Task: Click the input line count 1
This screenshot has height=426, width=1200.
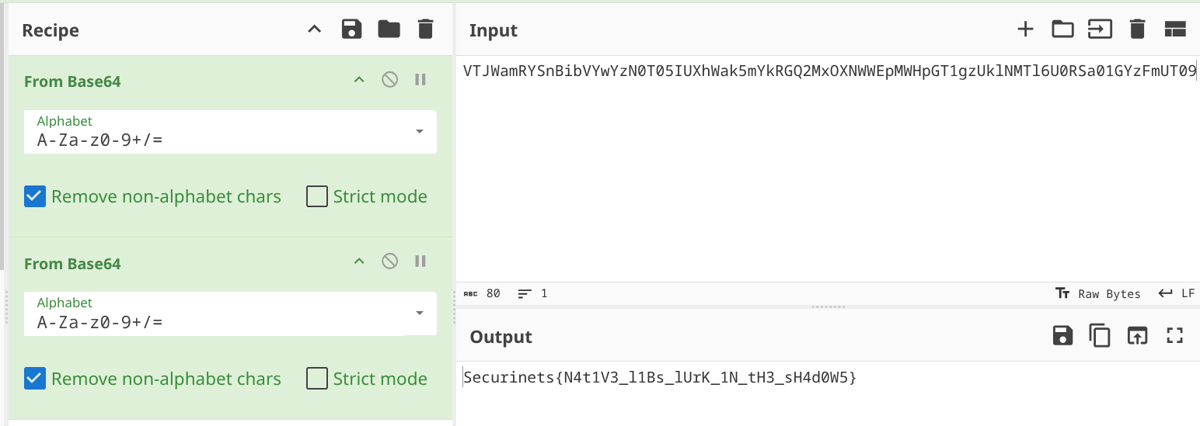Action: click(x=533, y=293)
